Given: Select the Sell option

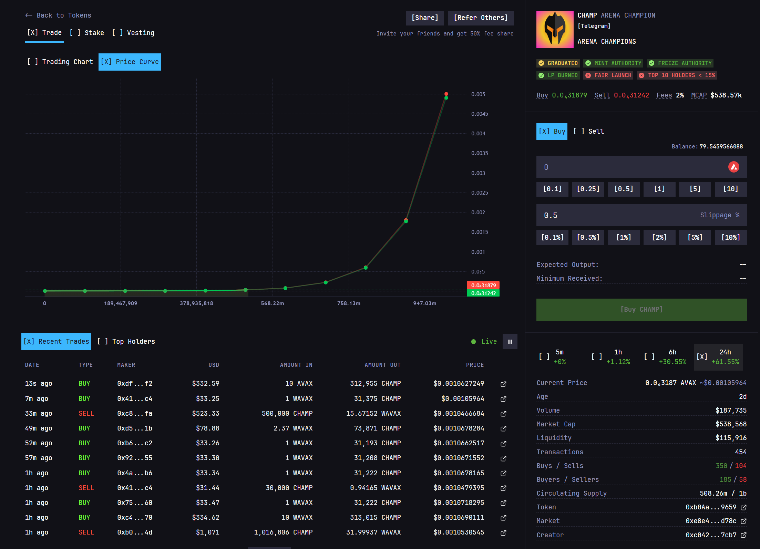Looking at the screenshot, I should [x=589, y=131].
